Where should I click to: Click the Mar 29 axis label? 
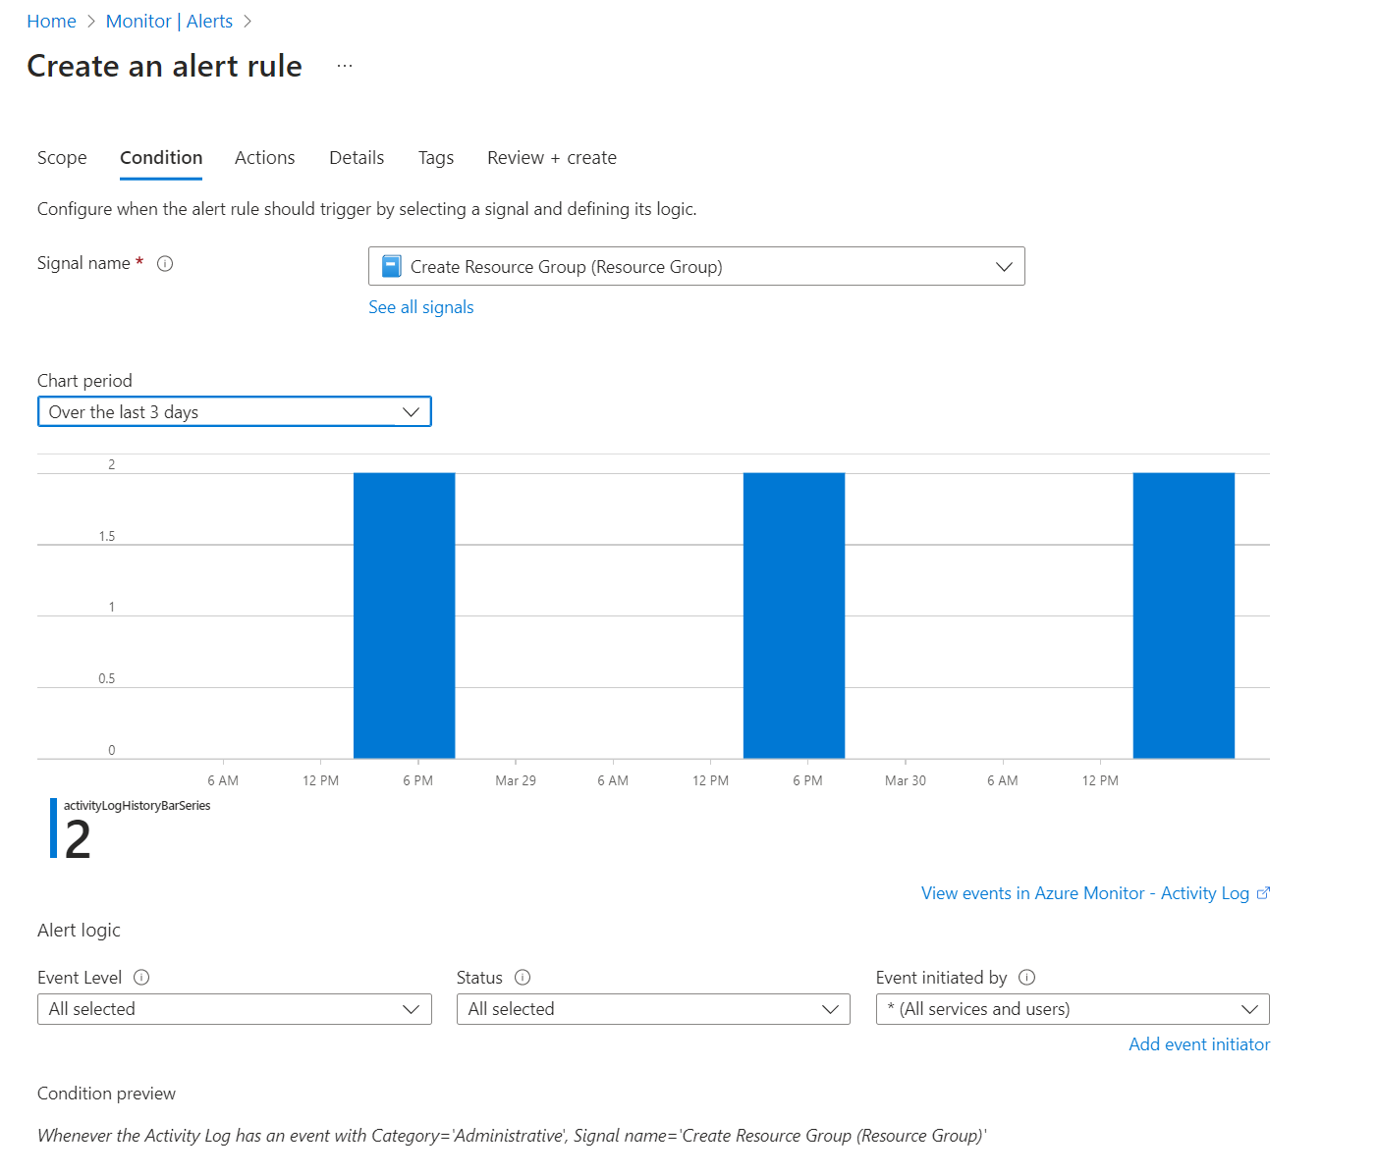(x=516, y=780)
